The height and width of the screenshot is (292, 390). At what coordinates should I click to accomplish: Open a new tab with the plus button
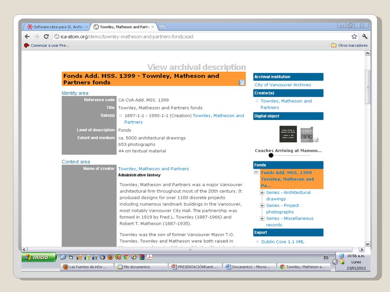[x=162, y=27]
